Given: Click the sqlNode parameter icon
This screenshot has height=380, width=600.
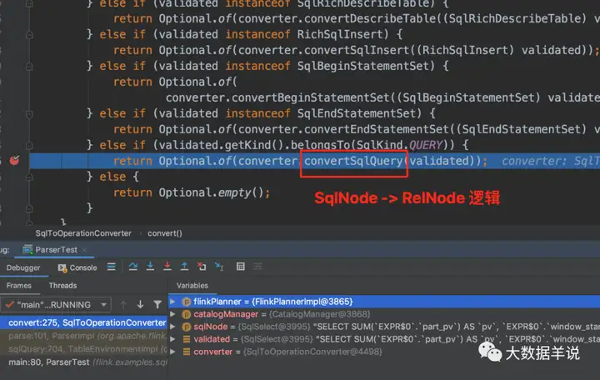Looking at the screenshot, I should pos(187,327).
